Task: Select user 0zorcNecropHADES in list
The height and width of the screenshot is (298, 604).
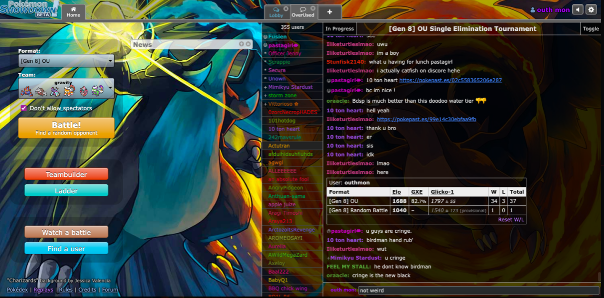Action: (293, 112)
